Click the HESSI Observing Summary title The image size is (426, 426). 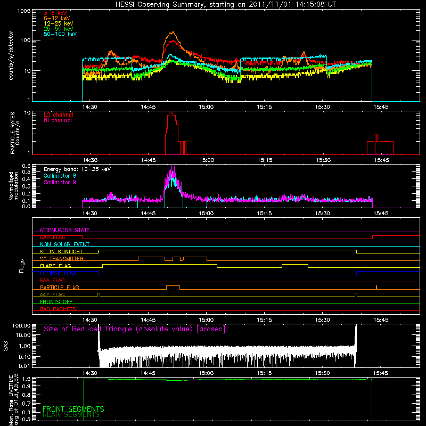click(x=225, y=4)
